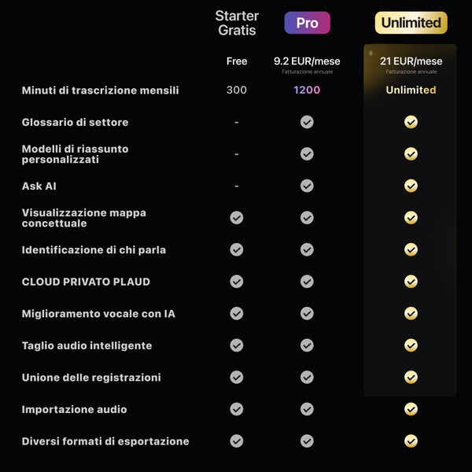Click the Minuti di trascrizione mensili label
472x472 pixels.
[x=100, y=90]
